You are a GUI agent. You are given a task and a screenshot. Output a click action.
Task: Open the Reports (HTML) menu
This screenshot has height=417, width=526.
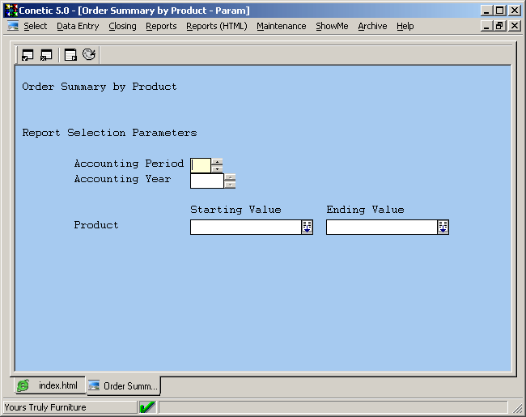coord(216,26)
